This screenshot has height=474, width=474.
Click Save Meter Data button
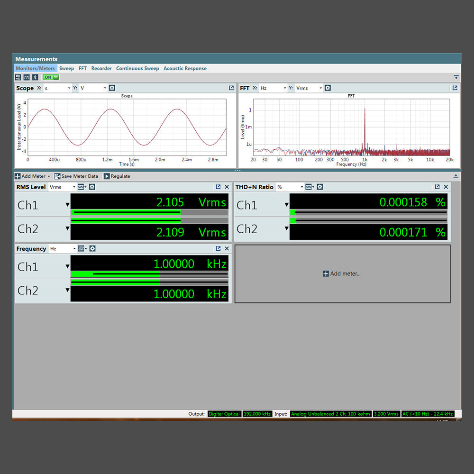coord(76,176)
